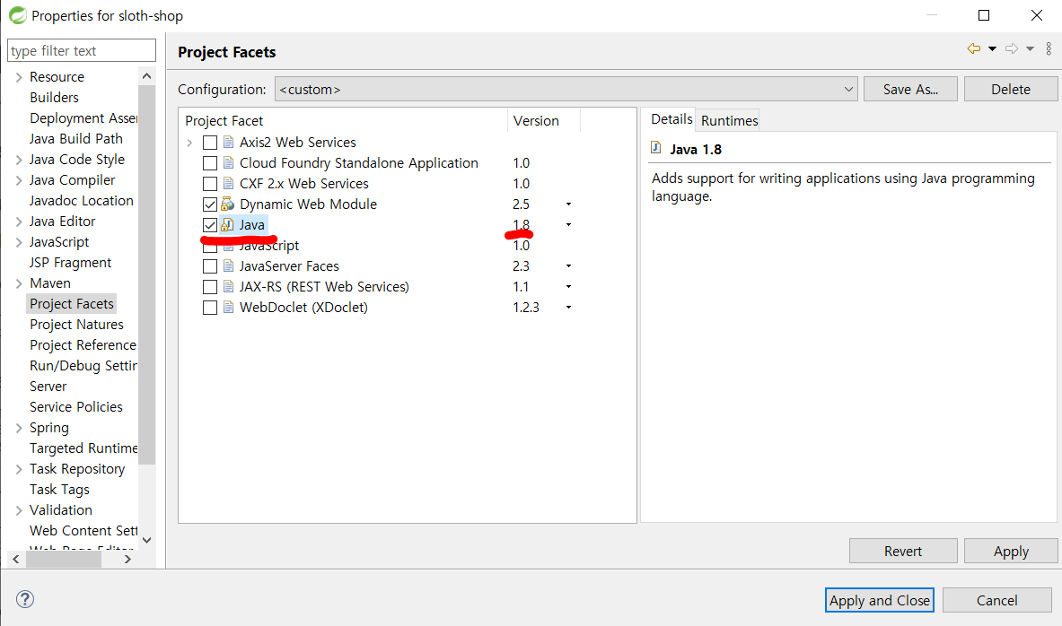Check the Cloud Foundry Standalone Application box
The height and width of the screenshot is (626, 1062).
[x=210, y=163]
